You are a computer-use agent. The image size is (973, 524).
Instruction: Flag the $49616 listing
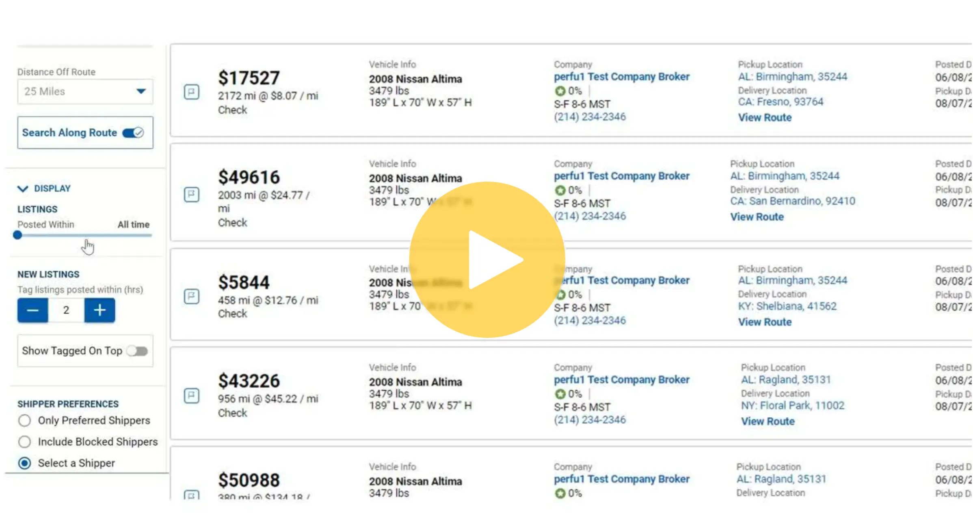tap(191, 195)
